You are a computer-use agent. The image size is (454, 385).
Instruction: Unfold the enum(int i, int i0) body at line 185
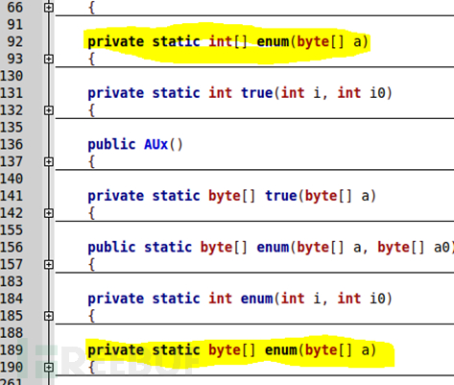[x=49, y=316]
